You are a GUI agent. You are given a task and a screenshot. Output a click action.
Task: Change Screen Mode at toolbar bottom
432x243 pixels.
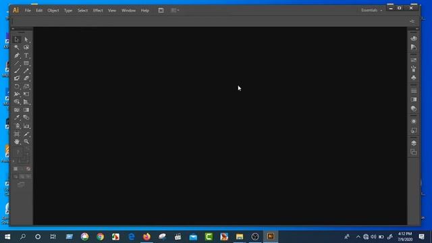[21, 184]
